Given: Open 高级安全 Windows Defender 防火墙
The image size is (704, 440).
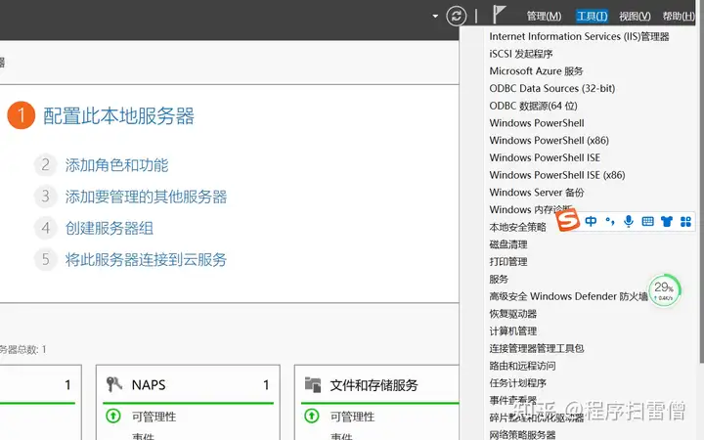Looking at the screenshot, I should [568, 296].
